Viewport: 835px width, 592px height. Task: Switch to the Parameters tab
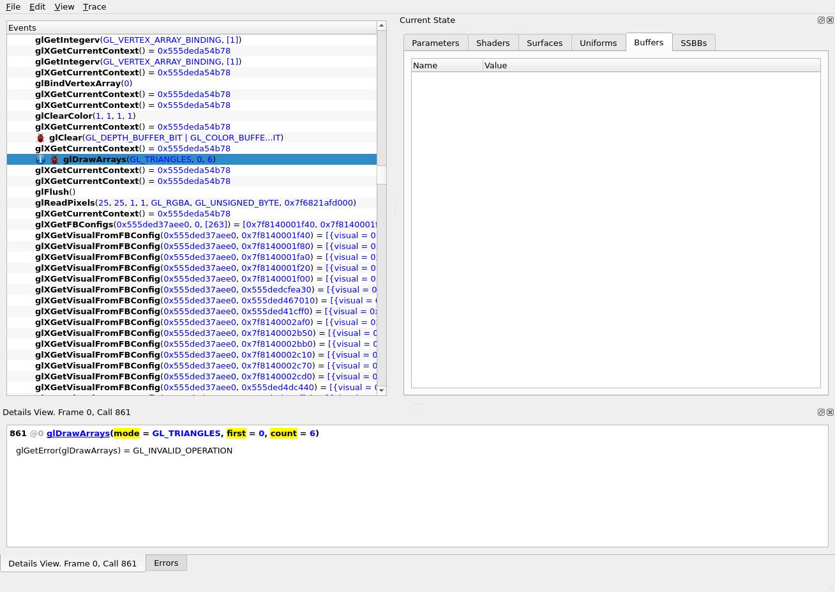point(435,43)
